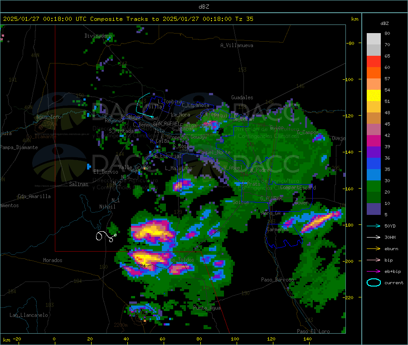The height and width of the screenshot is (345, 408).
Task: Click the '-160' tick on the right axis
Action: [348, 189]
